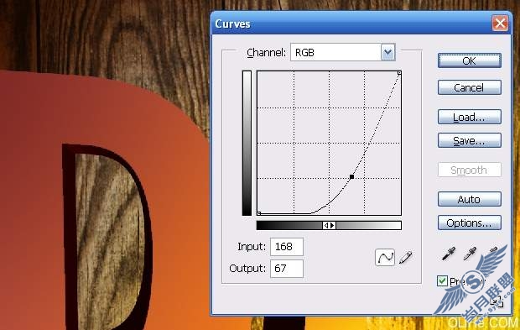Select the top-right curve endpoint
Viewport: 520px width, 330px height.
point(399,73)
